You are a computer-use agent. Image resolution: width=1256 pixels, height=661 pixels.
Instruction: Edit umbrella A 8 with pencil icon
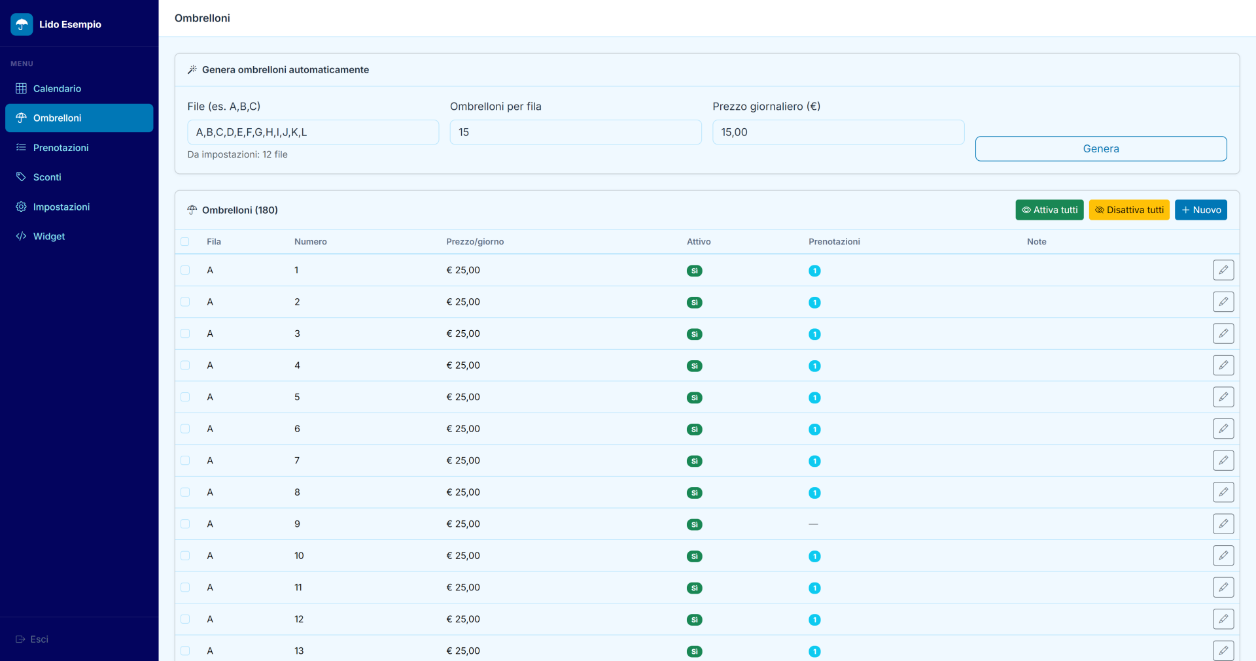1223,492
